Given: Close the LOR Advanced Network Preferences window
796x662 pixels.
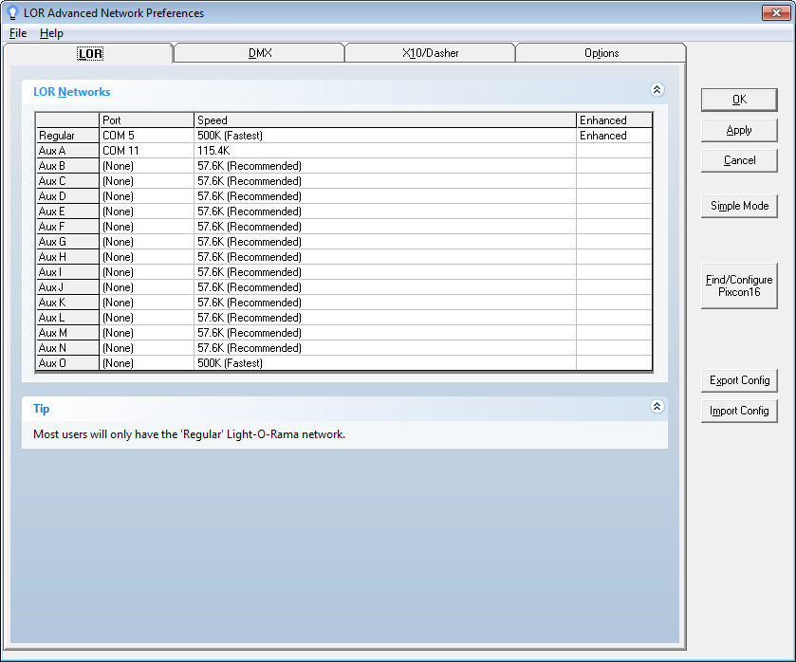Looking at the screenshot, I should click(x=776, y=13).
